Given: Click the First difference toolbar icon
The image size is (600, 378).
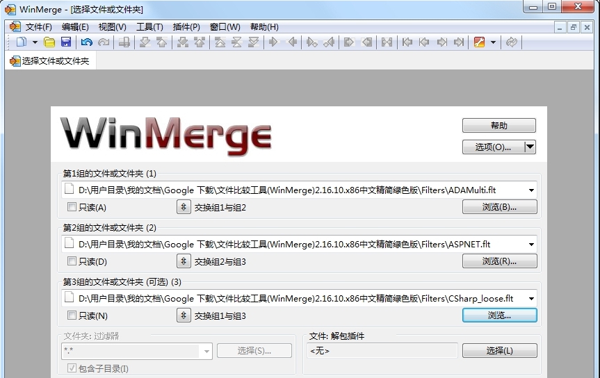Looking at the screenshot, I should 220,42.
